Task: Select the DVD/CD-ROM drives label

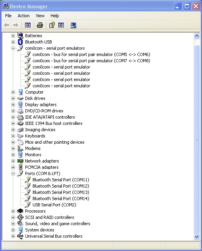Action: (44, 111)
